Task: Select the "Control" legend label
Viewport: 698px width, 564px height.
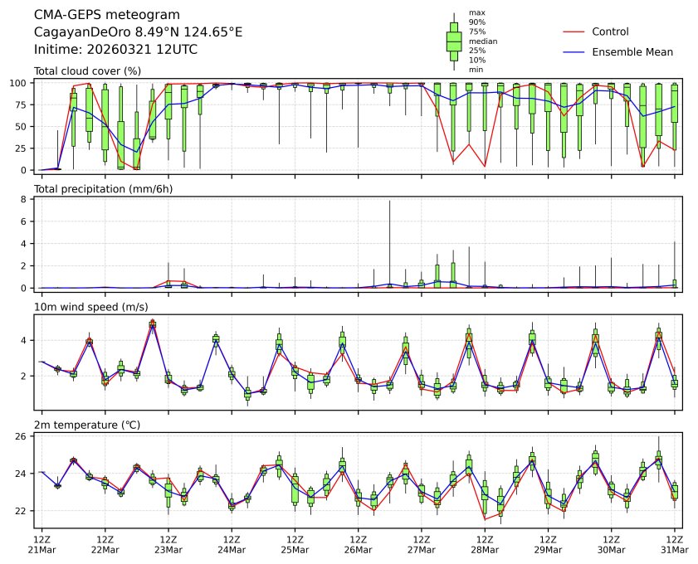Action: click(x=610, y=32)
